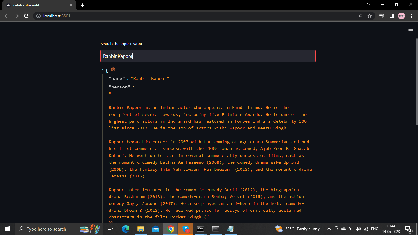Open the Chrome profile avatar
418x235 pixels.
pyautogui.click(x=401, y=16)
